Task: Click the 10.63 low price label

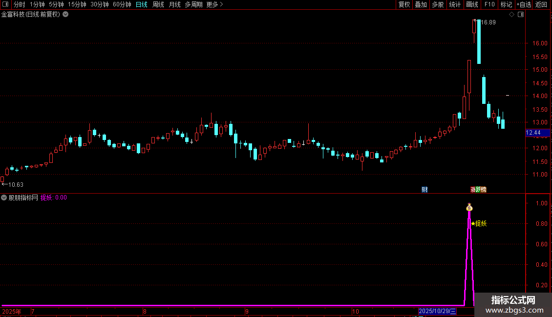Action: coord(16,185)
